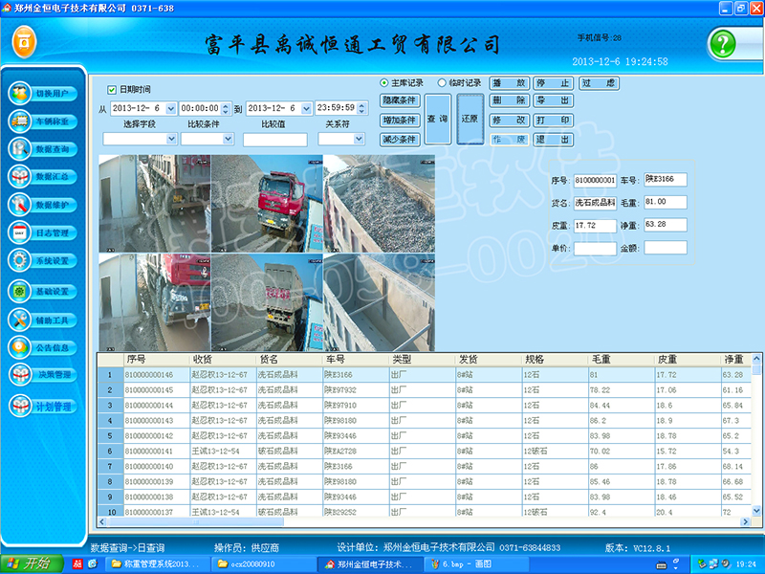
Task: Open the 数据查询 data query icon
Action: click(x=22, y=149)
